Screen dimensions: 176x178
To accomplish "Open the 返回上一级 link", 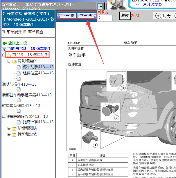I will [x=17, y=43].
